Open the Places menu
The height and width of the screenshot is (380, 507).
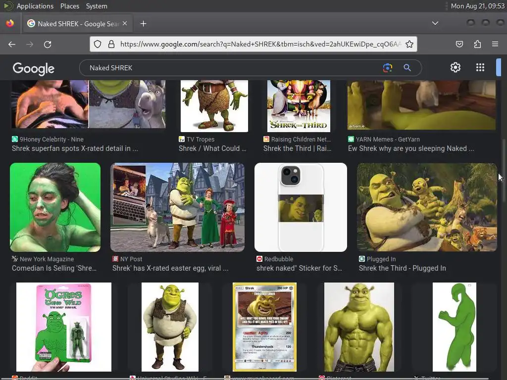coord(69,6)
